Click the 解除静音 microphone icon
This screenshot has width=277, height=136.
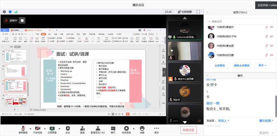pos(23,128)
